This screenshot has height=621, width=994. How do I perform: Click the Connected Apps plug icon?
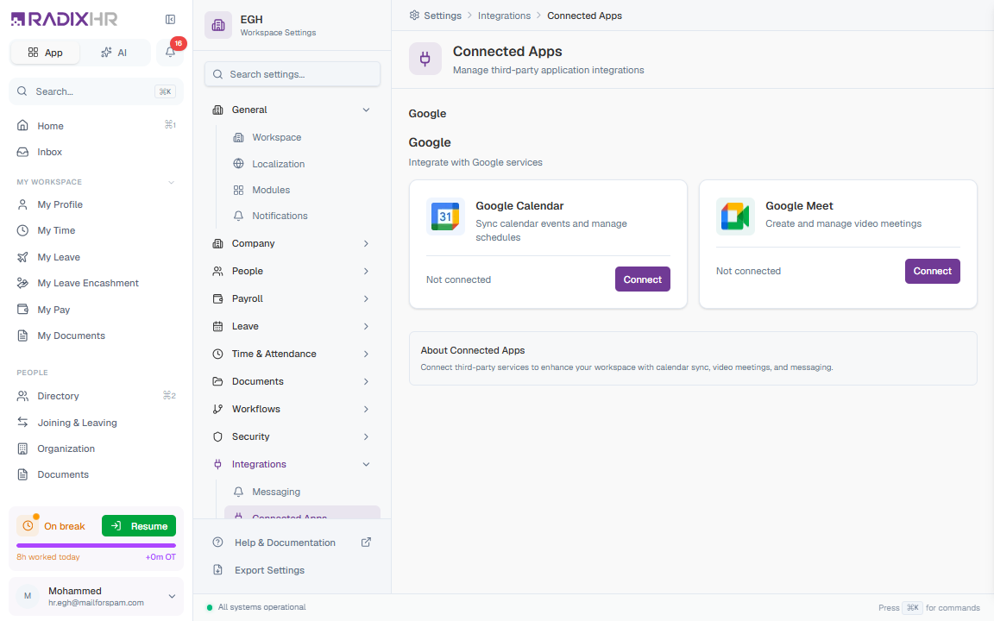(x=425, y=59)
